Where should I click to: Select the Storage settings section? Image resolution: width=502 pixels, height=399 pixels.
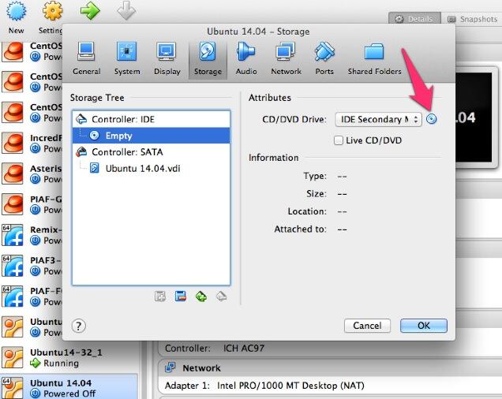click(x=208, y=58)
